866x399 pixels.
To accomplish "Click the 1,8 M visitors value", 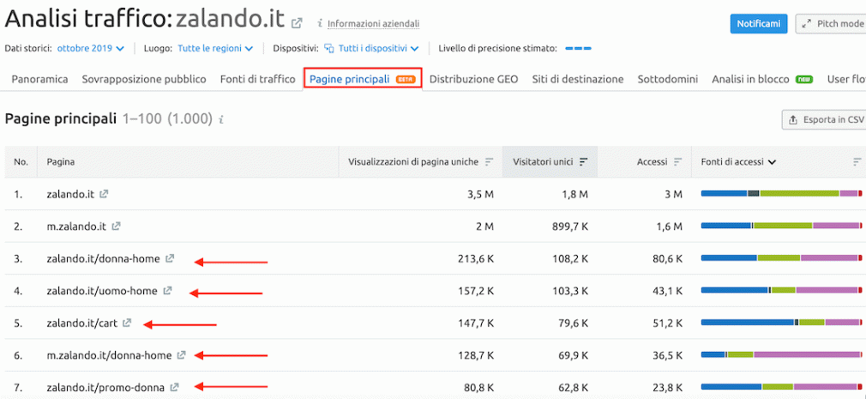I will click(575, 194).
